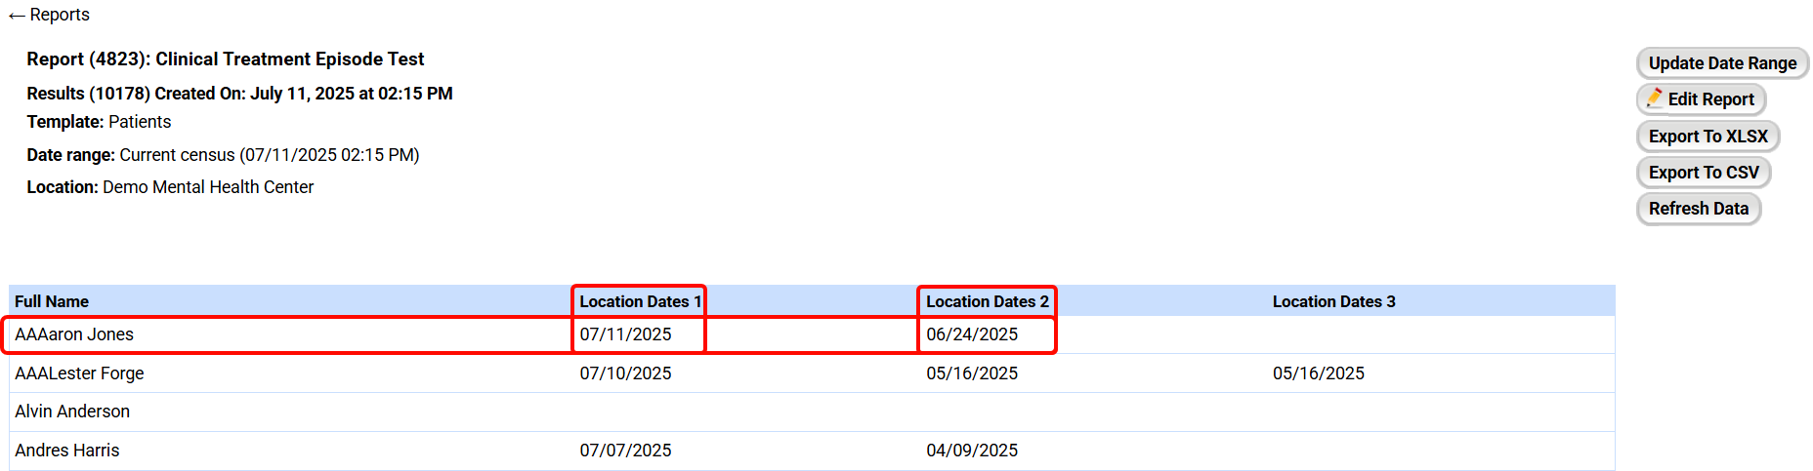Select the Andres Harris patient name
The image size is (1813, 471).
click(x=67, y=451)
